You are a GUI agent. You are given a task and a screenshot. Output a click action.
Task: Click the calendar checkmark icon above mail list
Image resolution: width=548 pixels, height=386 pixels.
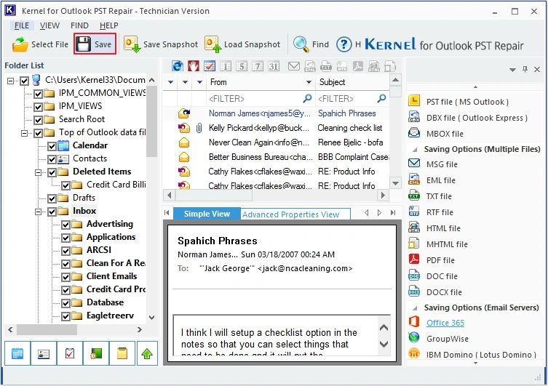(x=210, y=65)
